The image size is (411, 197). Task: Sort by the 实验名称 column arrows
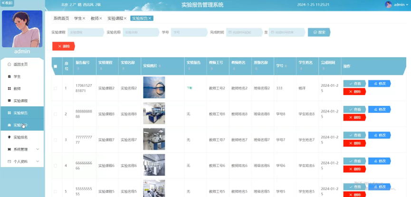click(123, 69)
